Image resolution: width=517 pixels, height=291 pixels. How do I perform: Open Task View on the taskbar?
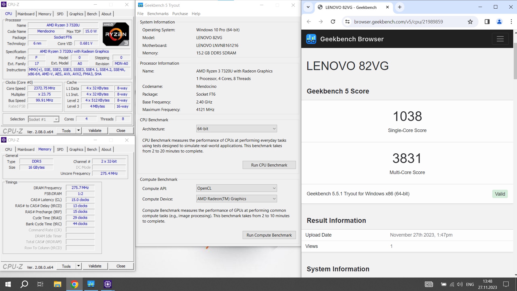click(x=40, y=284)
